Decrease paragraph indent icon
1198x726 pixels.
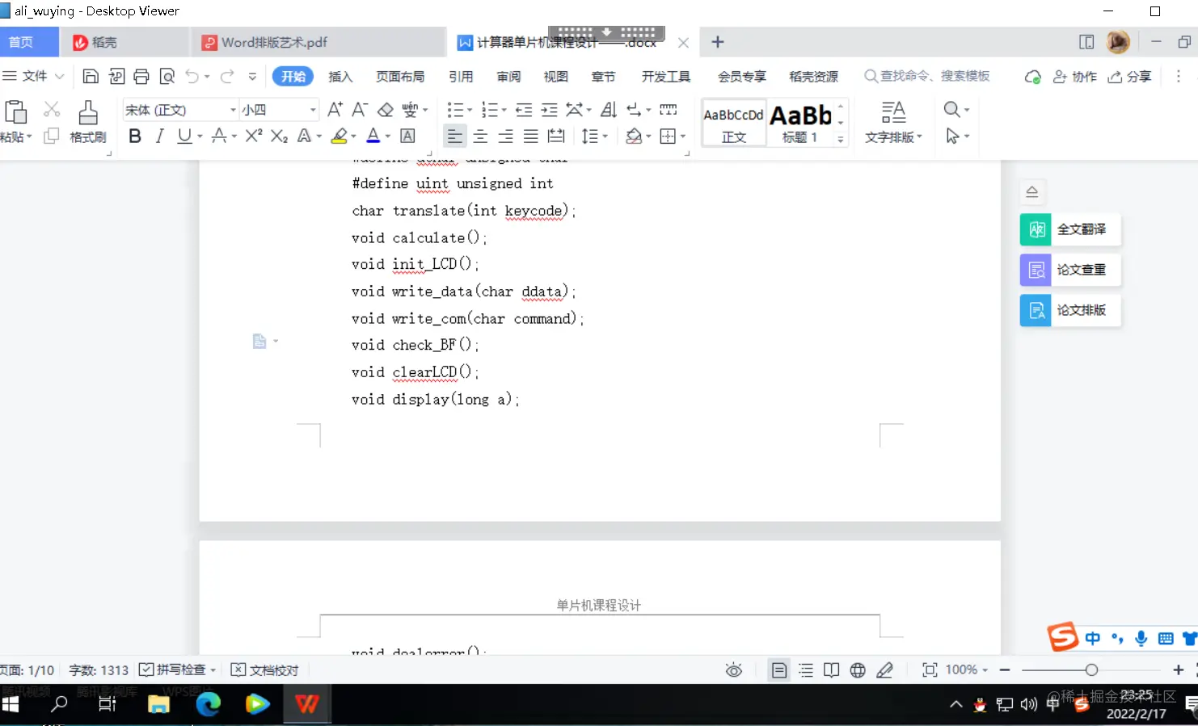(524, 109)
